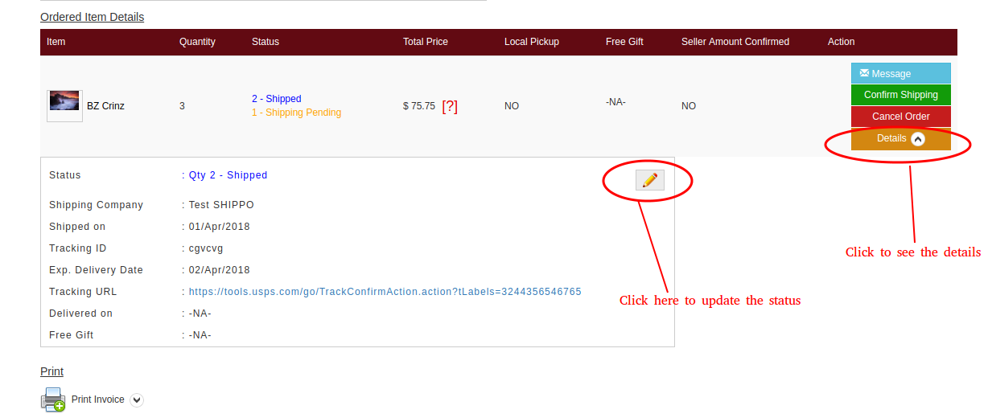
Task: Open the [?] price help icon
Action: (450, 106)
